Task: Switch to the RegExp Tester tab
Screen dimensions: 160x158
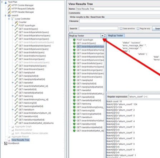Action: [116, 36]
